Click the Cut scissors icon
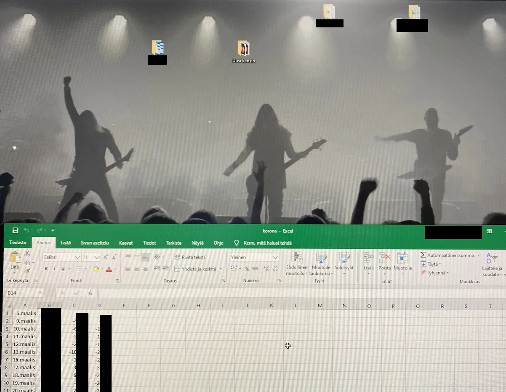The height and width of the screenshot is (392, 506). pos(27,253)
